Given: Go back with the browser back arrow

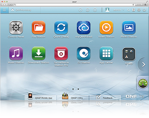Looking at the screenshot, I should [3, 5].
